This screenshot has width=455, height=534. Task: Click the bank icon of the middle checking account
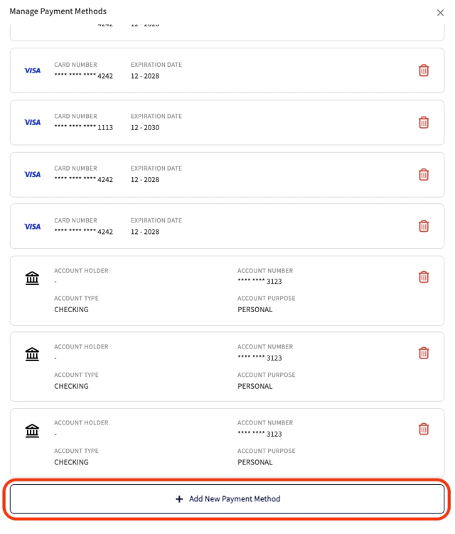click(32, 354)
